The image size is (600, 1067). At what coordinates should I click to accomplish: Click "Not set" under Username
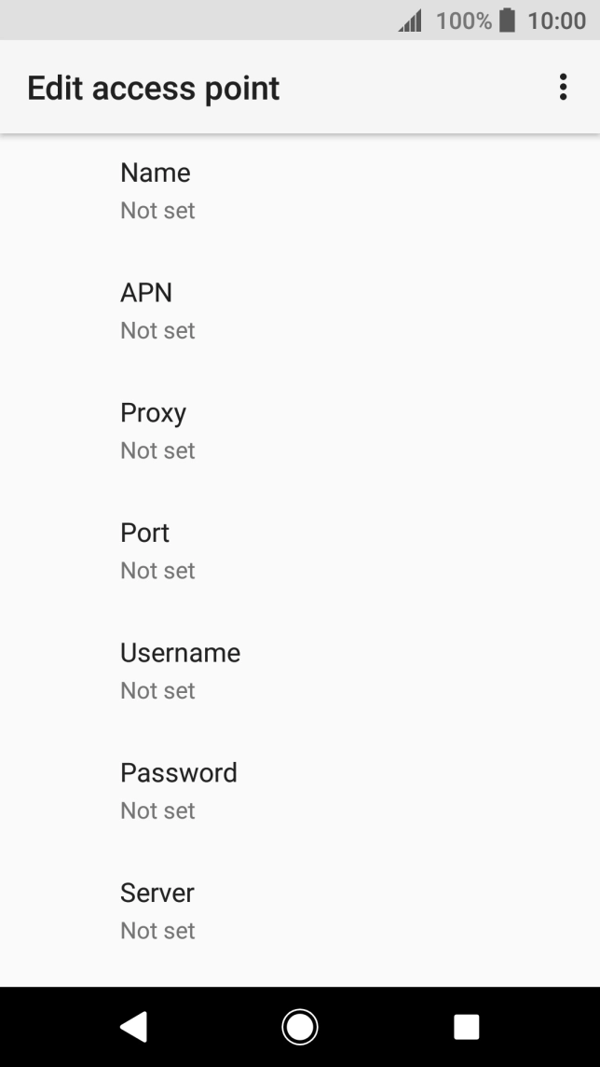click(157, 691)
